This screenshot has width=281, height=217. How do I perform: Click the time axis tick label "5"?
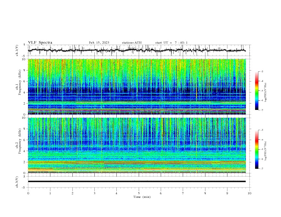[x=139, y=193]
